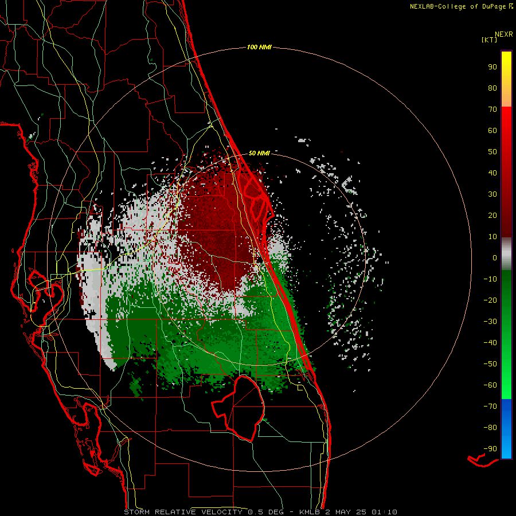
Task: Click the KMLB station identifier
Action: point(311,512)
